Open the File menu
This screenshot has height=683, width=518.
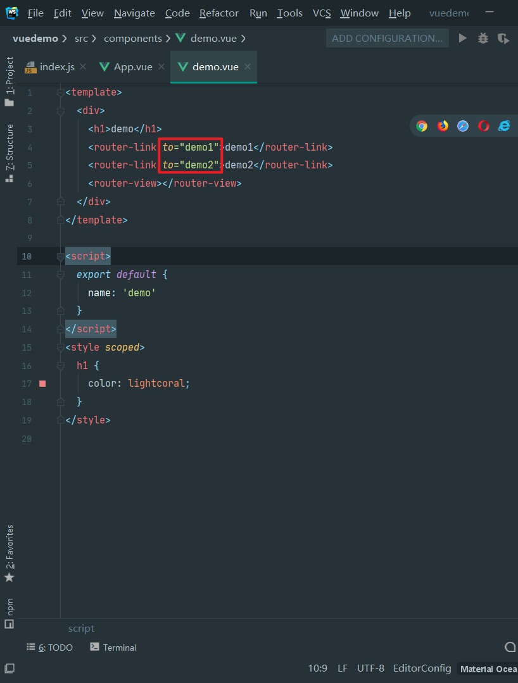point(35,13)
